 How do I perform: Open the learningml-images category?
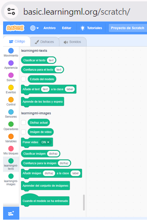point(11,179)
